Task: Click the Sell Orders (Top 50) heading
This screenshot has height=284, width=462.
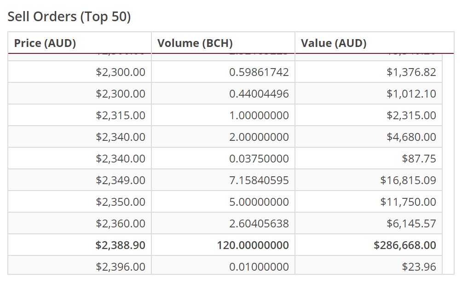Action: pos(69,17)
